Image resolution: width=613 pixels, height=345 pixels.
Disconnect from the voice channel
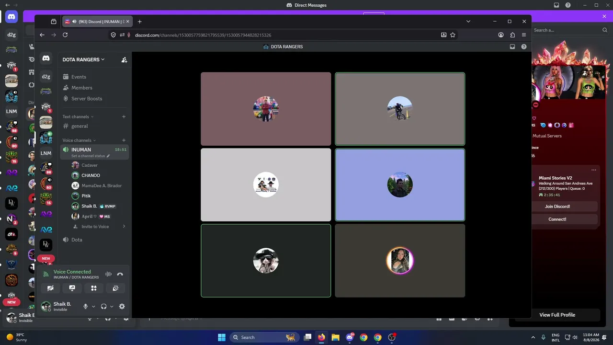pos(120,274)
